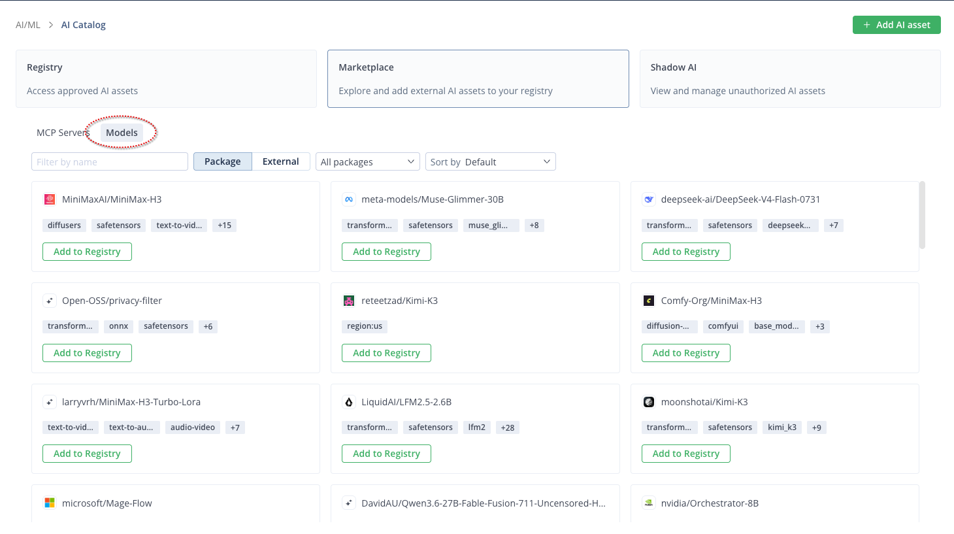This screenshot has width=954, height=534.
Task: Add reteetzad/Kimi-K3 to Registry
Action: [387, 353]
